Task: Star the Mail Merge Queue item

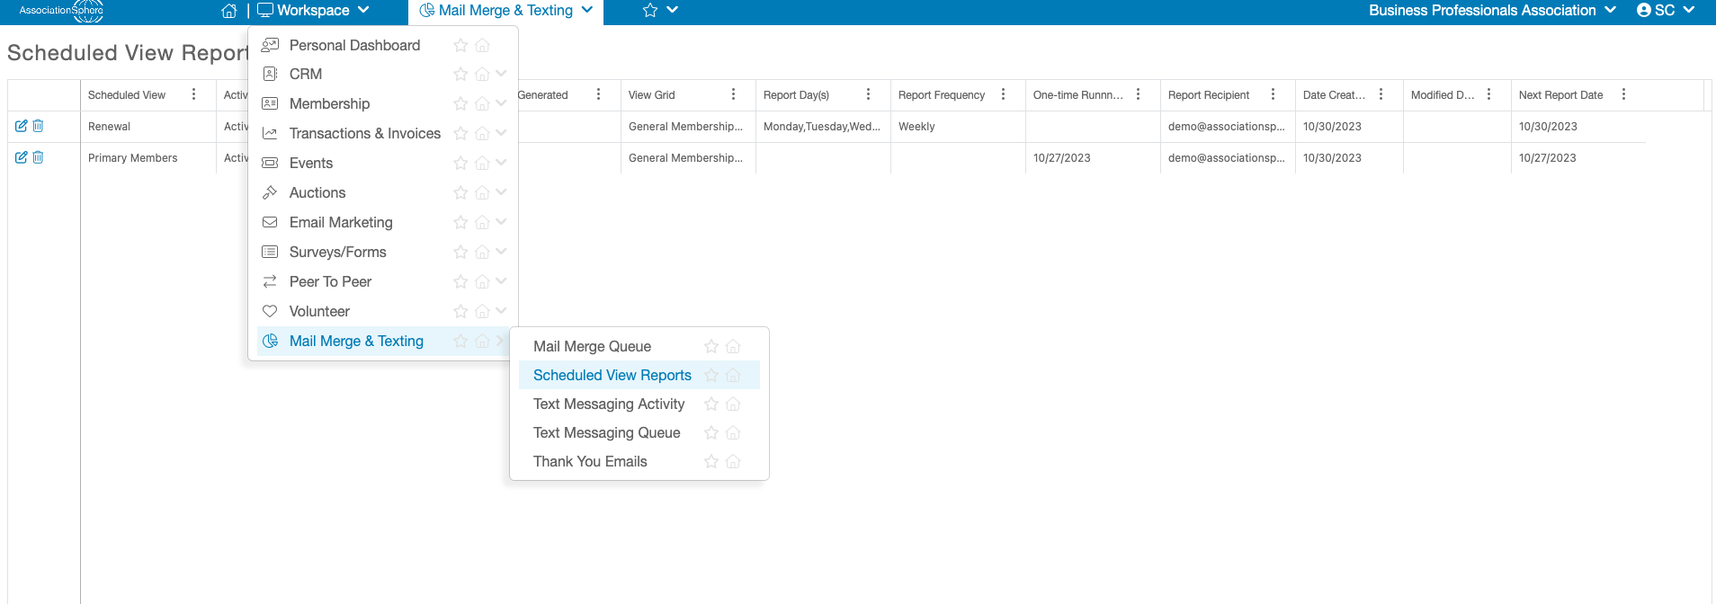Action: click(x=711, y=346)
